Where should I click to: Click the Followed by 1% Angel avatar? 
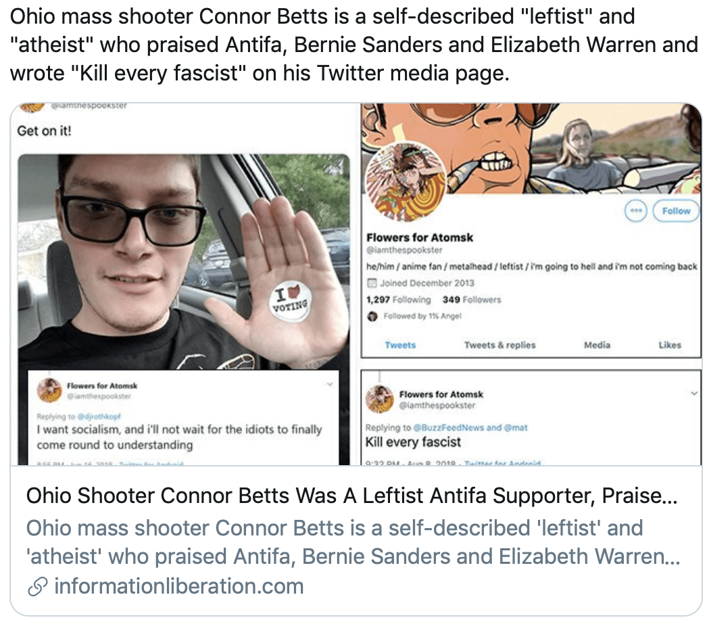click(x=372, y=316)
